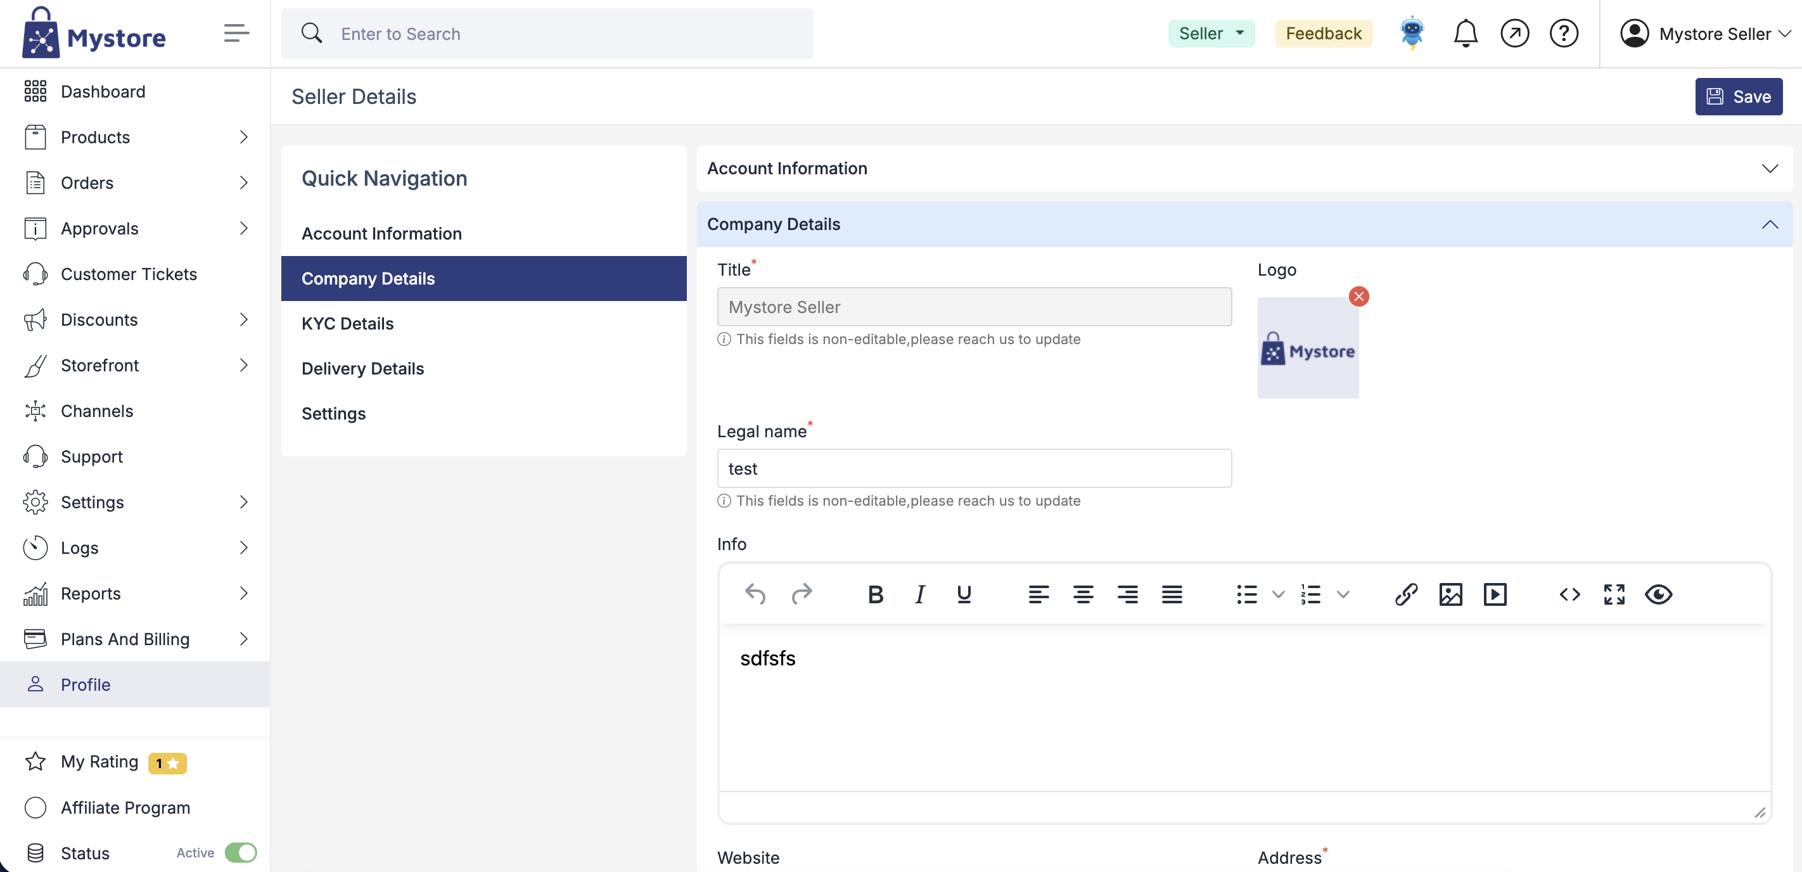This screenshot has height=872, width=1802.
Task: Toggle the editor preview eye icon
Action: click(x=1658, y=594)
